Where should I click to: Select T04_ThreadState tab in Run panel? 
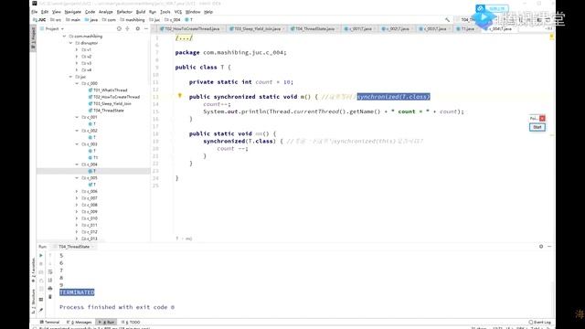(x=74, y=247)
